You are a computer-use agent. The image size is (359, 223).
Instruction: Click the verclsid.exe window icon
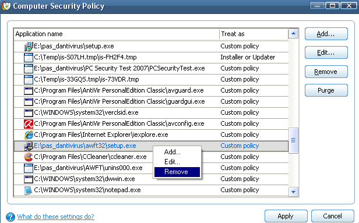(x=29, y=113)
